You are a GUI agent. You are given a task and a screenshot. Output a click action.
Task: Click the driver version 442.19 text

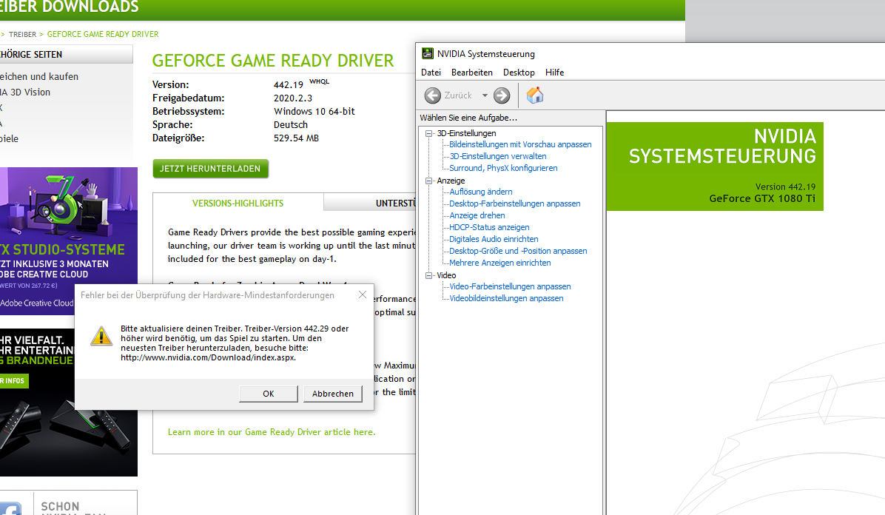tap(289, 84)
